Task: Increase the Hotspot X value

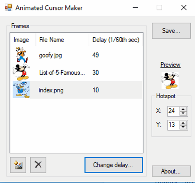Action: 183,109
